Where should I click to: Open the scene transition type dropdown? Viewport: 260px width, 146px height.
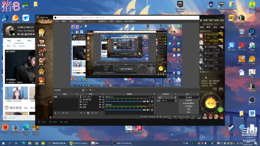point(165,98)
